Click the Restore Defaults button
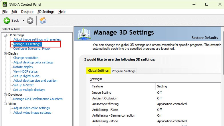Image resolution: width=224 pixels, height=126 pixels. coord(205,38)
